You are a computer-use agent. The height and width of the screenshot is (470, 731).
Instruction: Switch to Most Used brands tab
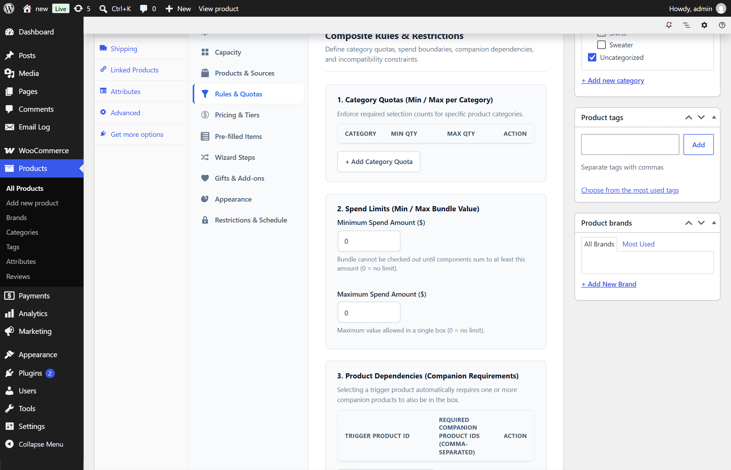pos(638,244)
